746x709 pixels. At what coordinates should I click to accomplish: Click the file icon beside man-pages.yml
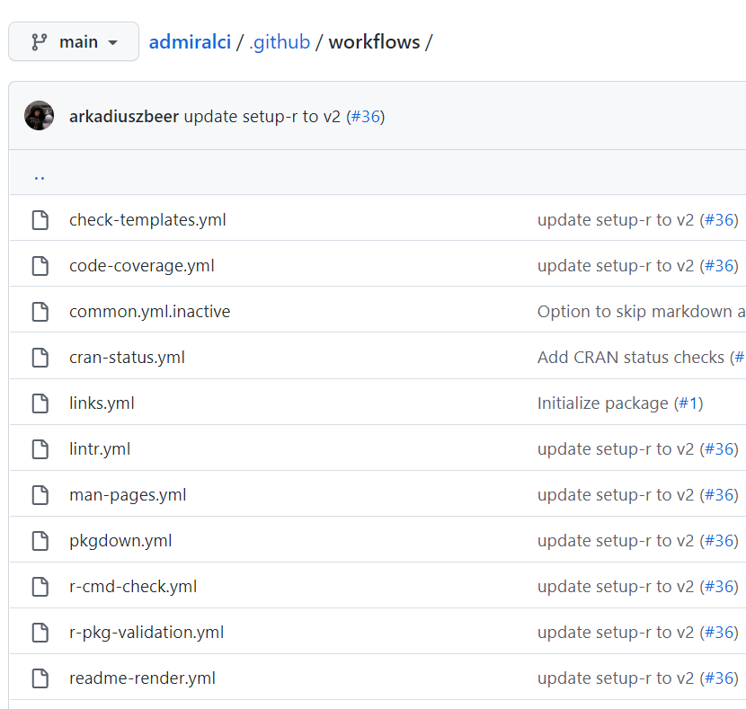pos(40,495)
